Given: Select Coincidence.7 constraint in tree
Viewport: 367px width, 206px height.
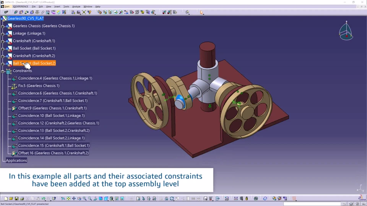Looking at the screenshot, I should click(53, 101).
